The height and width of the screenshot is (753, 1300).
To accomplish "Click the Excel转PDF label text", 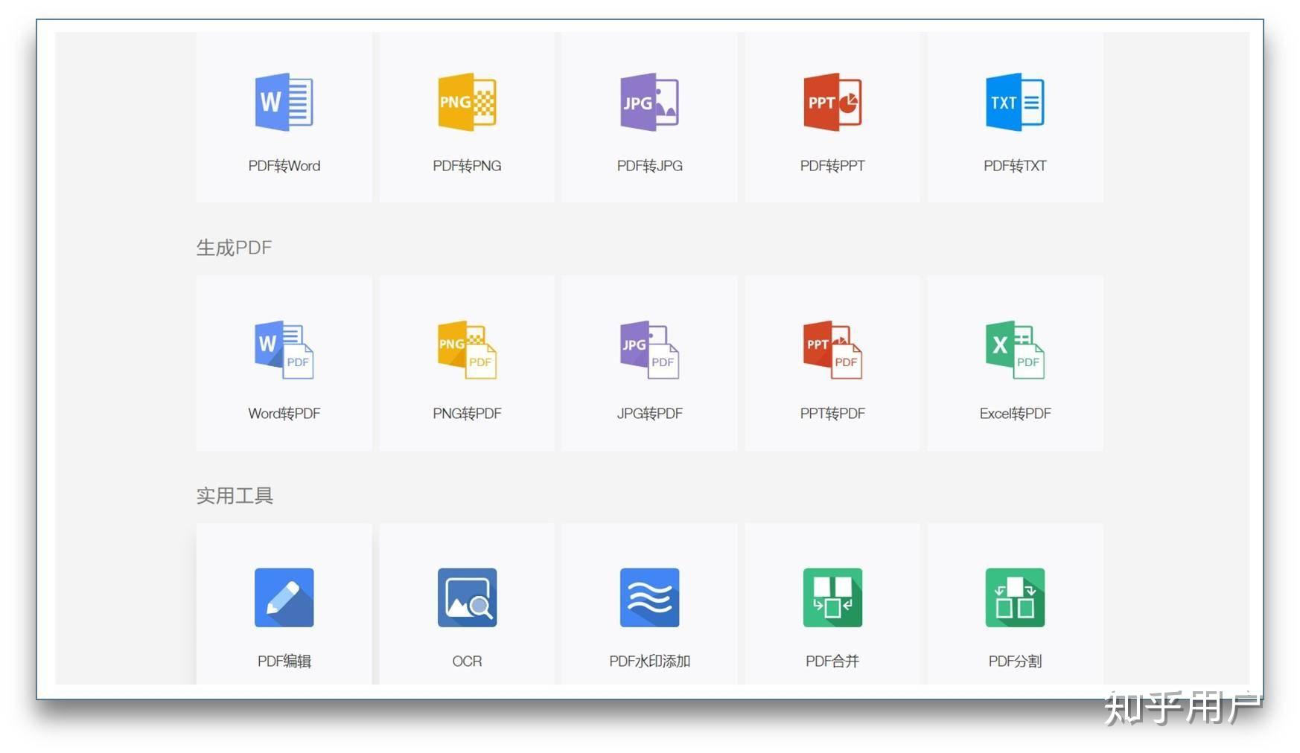I will (x=1015, y=414).
